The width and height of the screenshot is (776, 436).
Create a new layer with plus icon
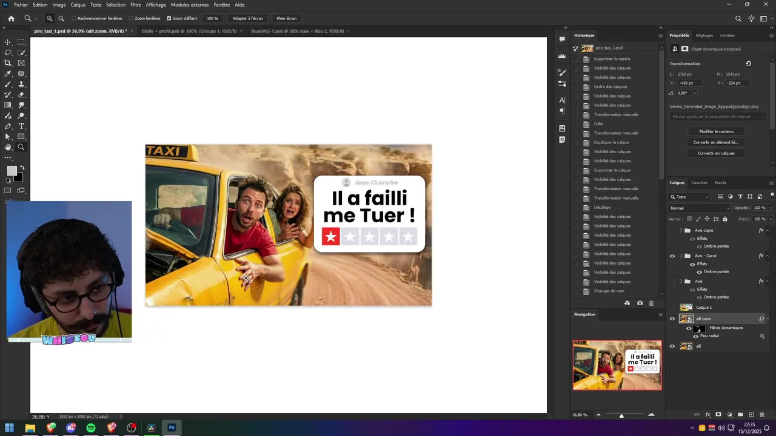coord(751,415)
